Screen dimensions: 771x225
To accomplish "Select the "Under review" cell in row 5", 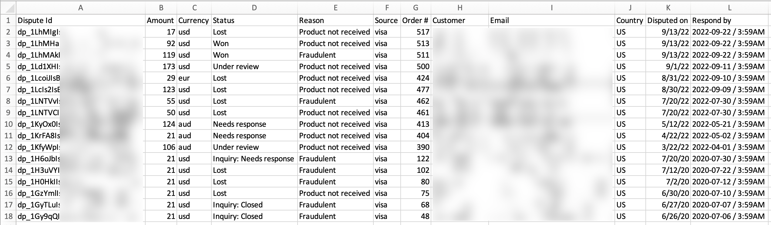I will [x=254, y=66].
